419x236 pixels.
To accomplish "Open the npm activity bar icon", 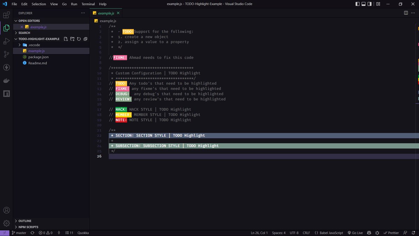I will coord(6,93).
